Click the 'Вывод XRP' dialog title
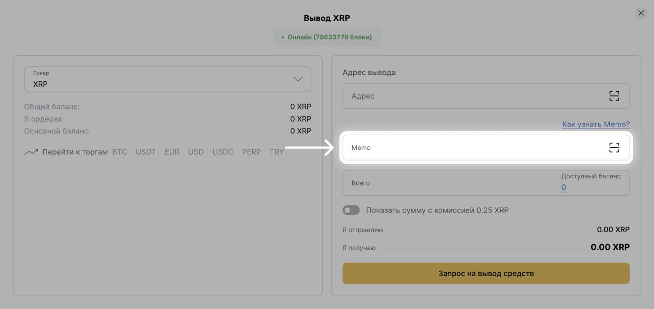 click(x=327, y=18)
